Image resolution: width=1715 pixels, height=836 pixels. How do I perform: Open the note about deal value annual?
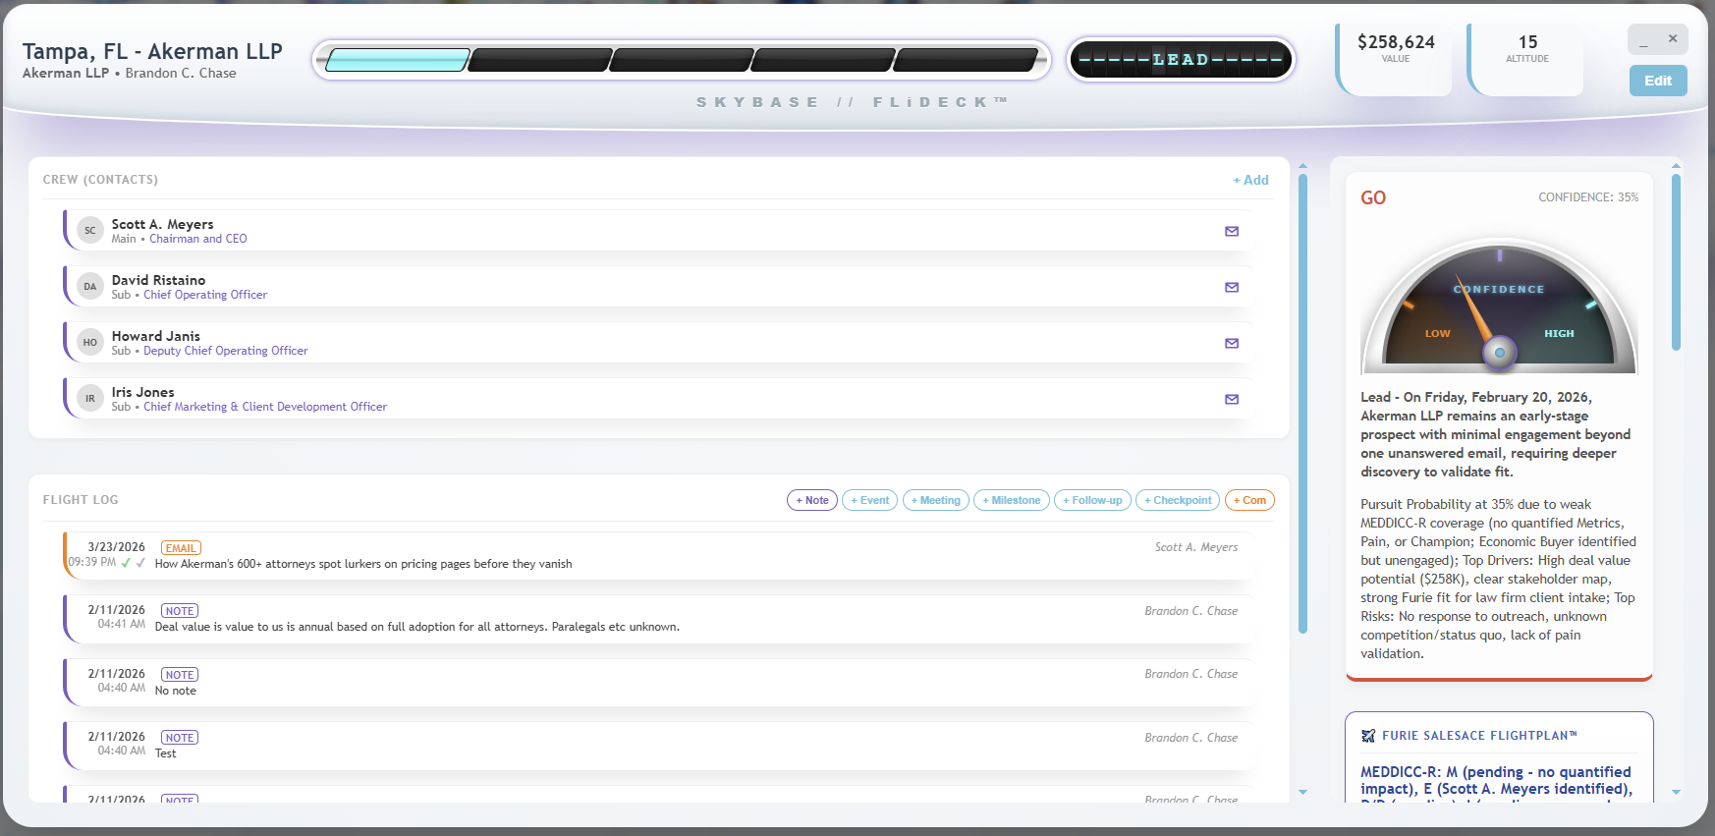tap(657, 619)
